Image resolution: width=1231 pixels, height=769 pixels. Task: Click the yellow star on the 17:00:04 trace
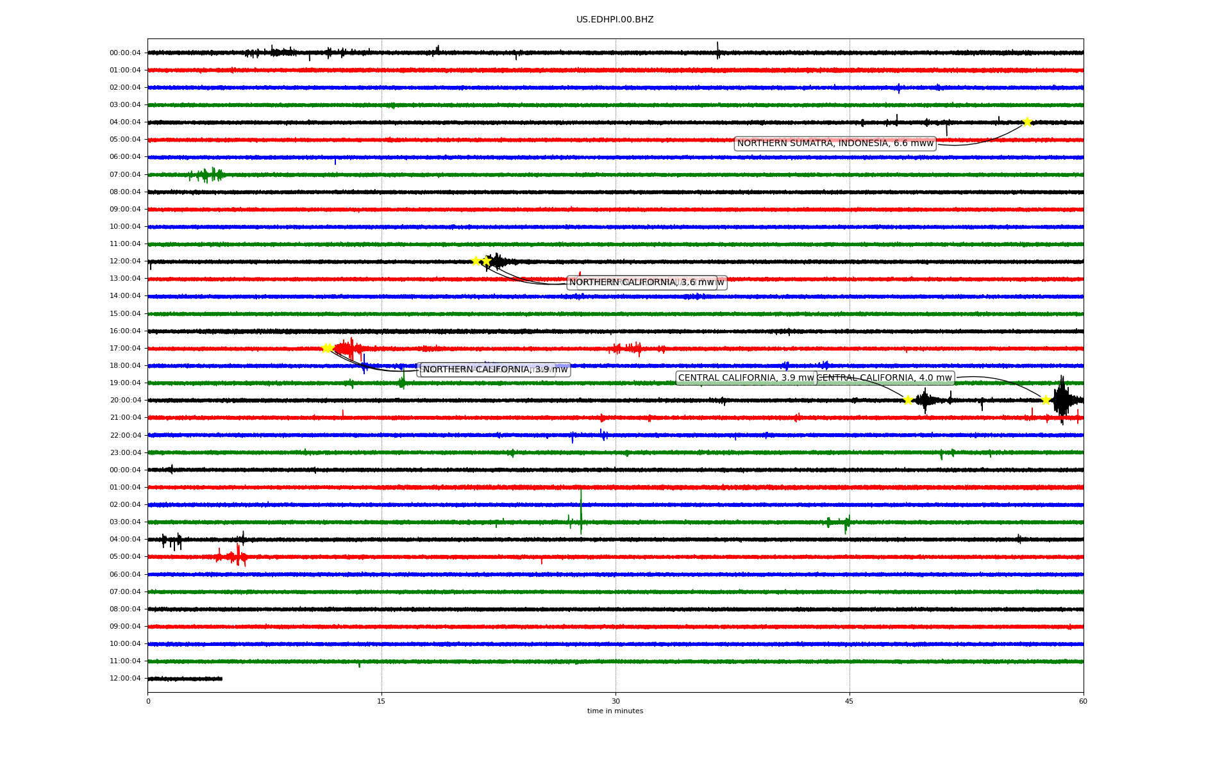[x=326, y=348]
